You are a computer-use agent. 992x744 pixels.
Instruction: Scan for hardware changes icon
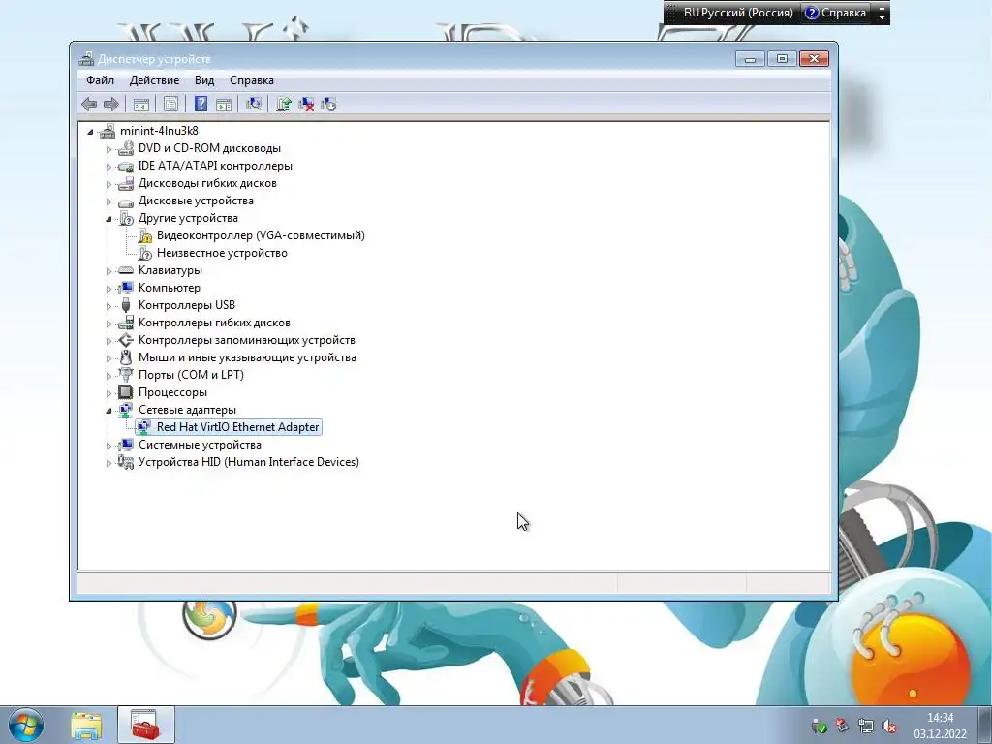(254, 105)
